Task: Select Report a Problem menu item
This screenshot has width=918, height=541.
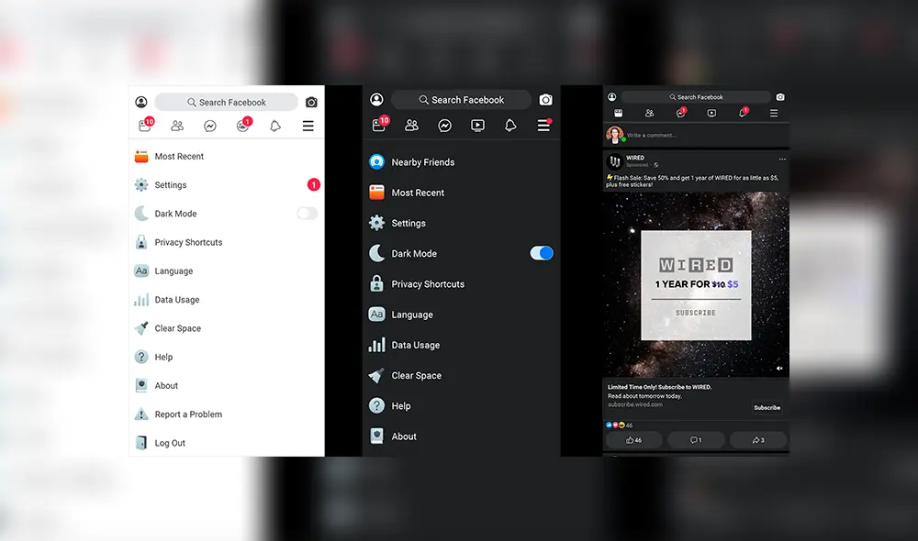Action: (x=188, y=414)
